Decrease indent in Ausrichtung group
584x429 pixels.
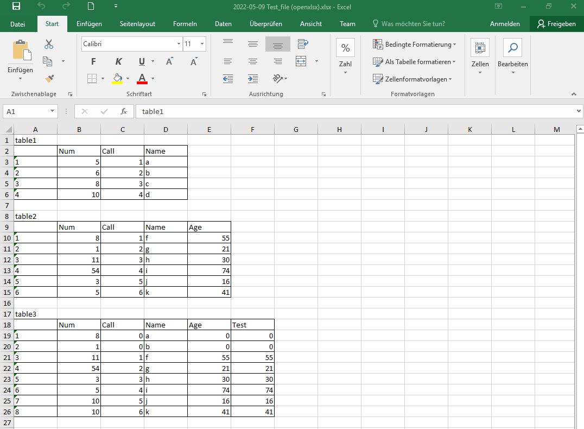coord(228,79)
